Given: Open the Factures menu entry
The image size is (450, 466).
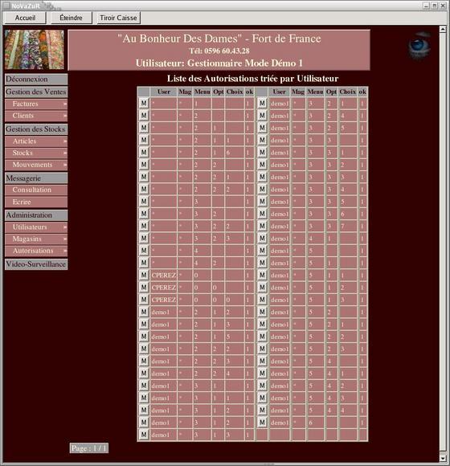Looking at the screenshot, I should (x=36, y=104).
